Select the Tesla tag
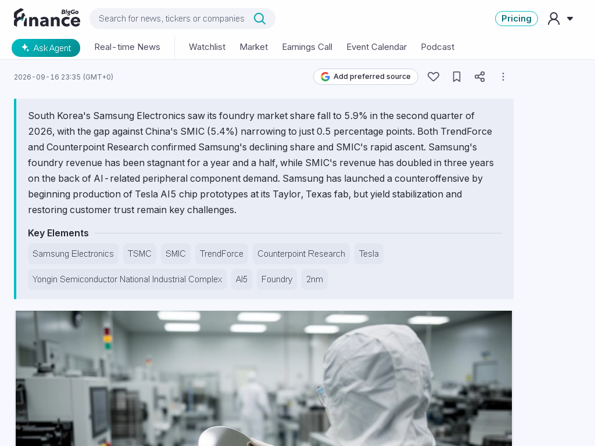595x446 pixels. pos(369,254)
